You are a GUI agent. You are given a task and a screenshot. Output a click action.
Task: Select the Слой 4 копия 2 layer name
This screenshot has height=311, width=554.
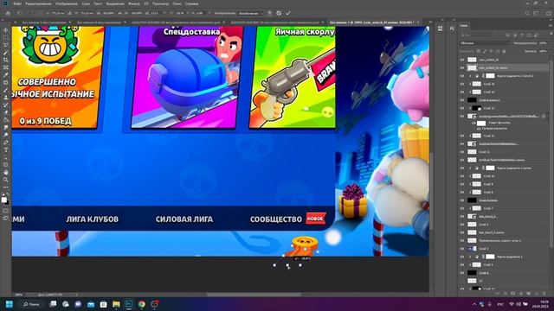(489, 100)
